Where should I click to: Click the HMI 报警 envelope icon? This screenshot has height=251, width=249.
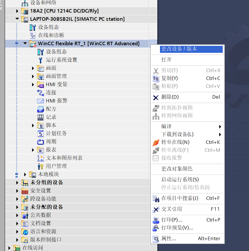41,101
